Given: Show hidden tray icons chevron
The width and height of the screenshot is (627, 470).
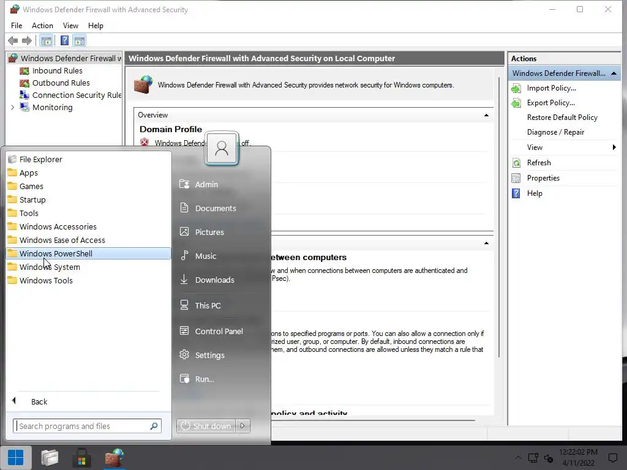Looking at the screenshot, I should point(518,458).
